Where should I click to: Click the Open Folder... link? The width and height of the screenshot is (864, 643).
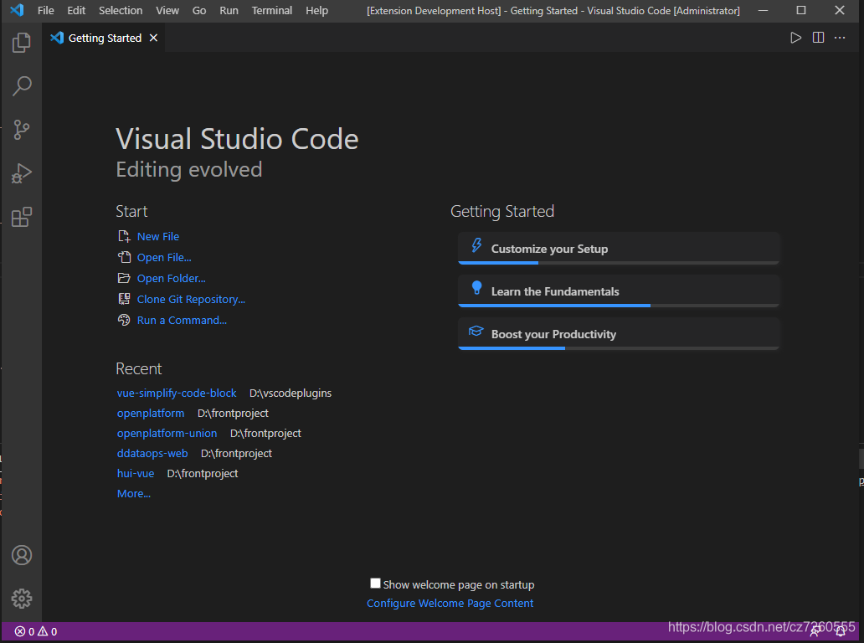click(x=172, y=278)
